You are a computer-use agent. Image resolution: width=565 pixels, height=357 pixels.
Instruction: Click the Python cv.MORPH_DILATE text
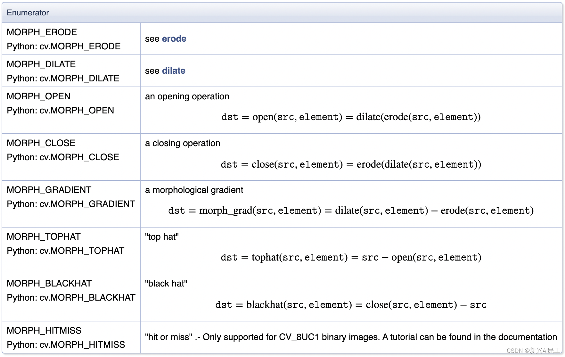(x=63, y=78)
